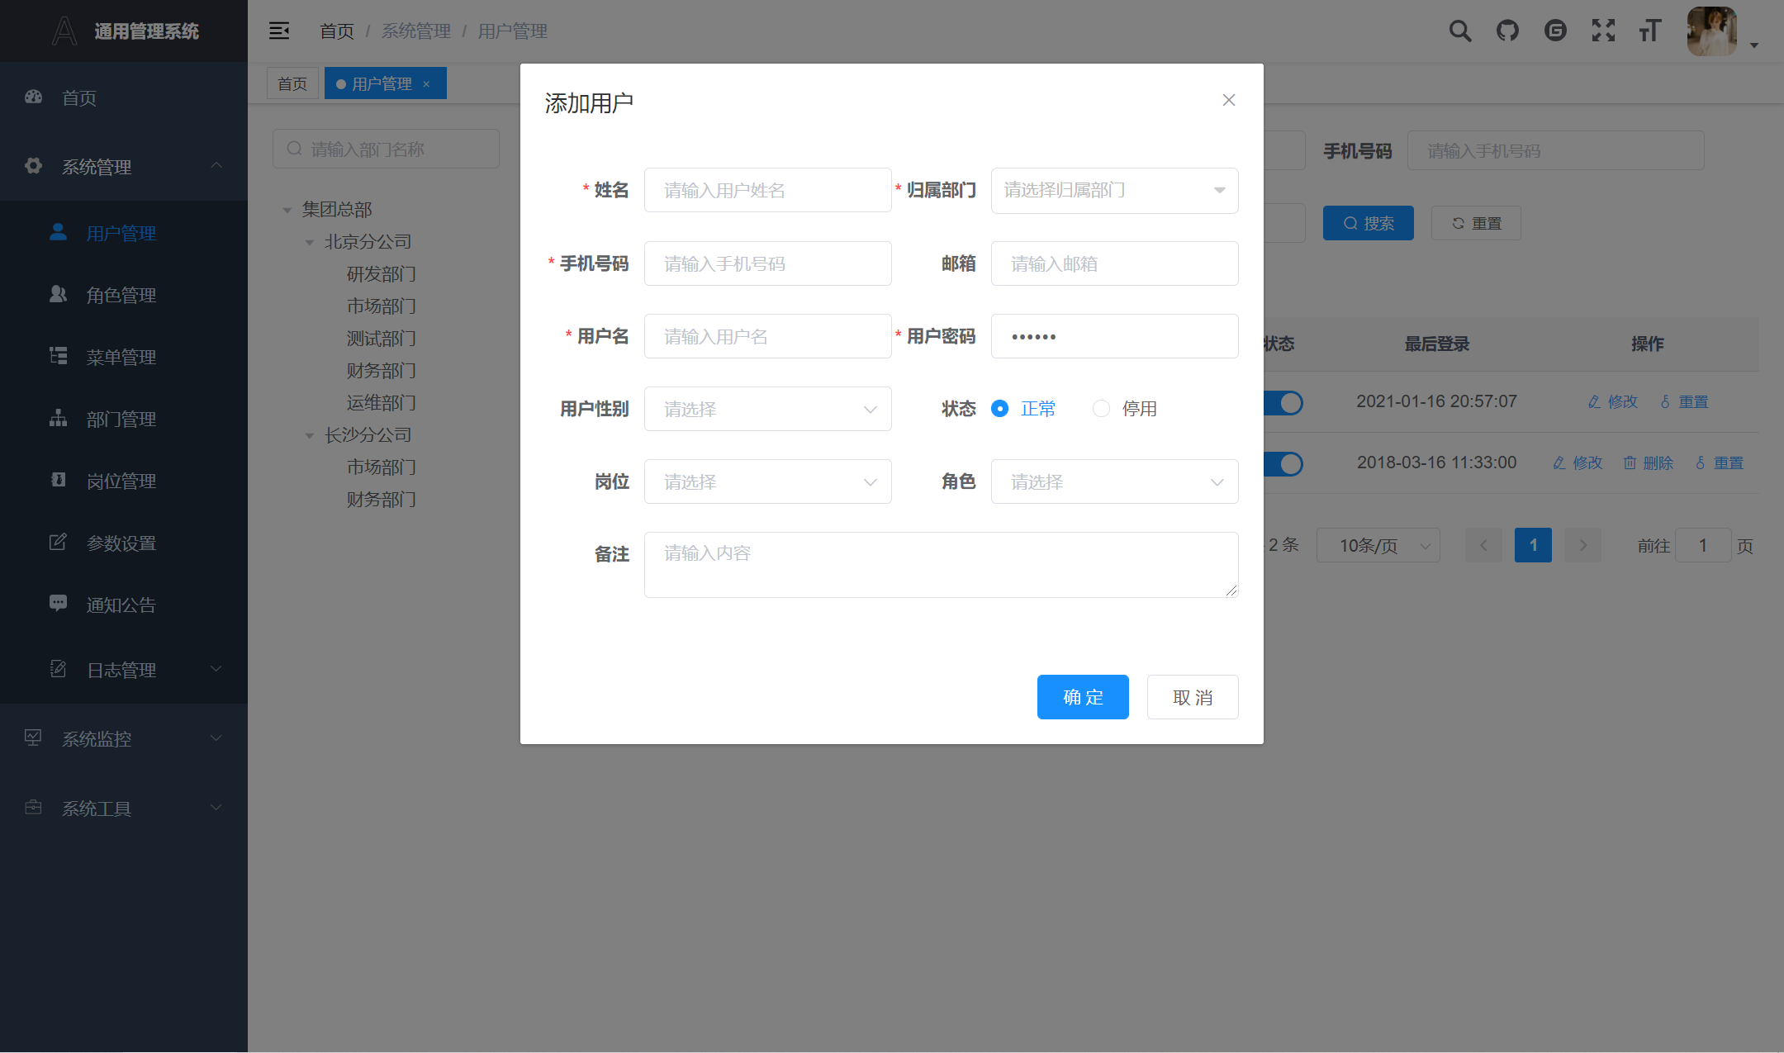
Task: Focus the 用户名 input field
Action: (767, 336)
